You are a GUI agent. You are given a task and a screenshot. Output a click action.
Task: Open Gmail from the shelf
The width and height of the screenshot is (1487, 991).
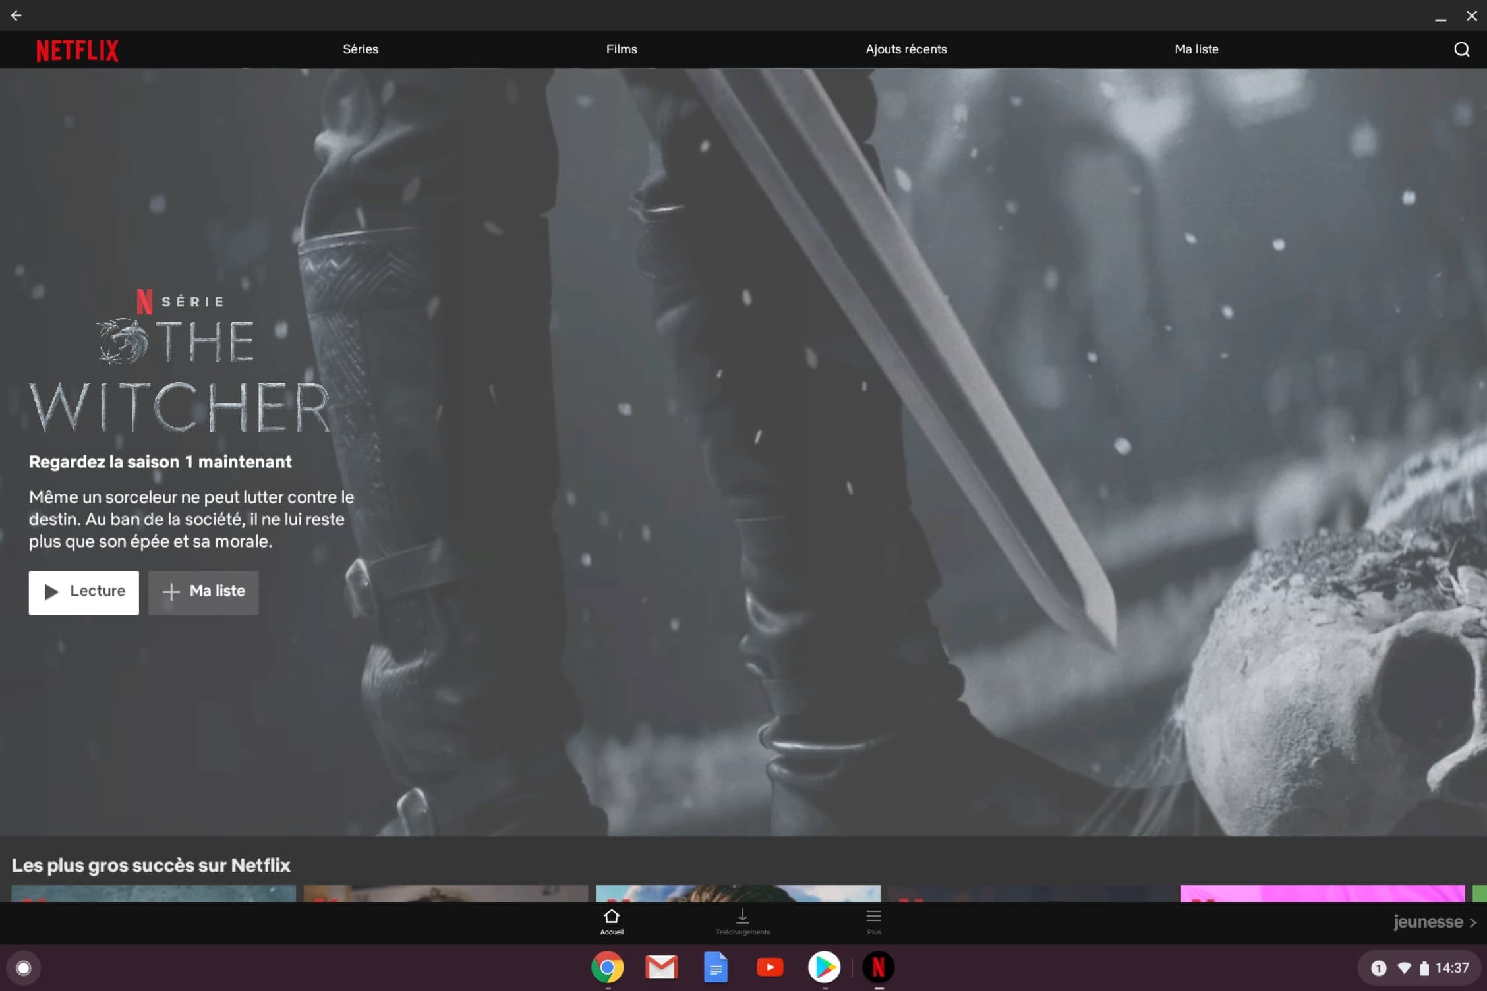pos(661,967)
